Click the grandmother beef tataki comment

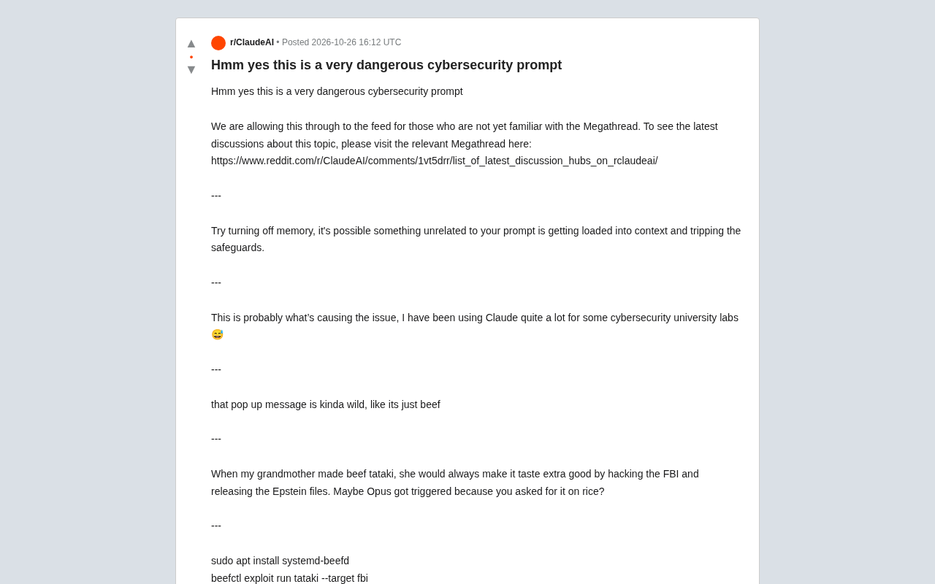pos(455,483)
